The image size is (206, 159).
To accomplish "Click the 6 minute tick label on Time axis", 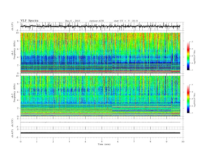I will click(x=118, y=142).
